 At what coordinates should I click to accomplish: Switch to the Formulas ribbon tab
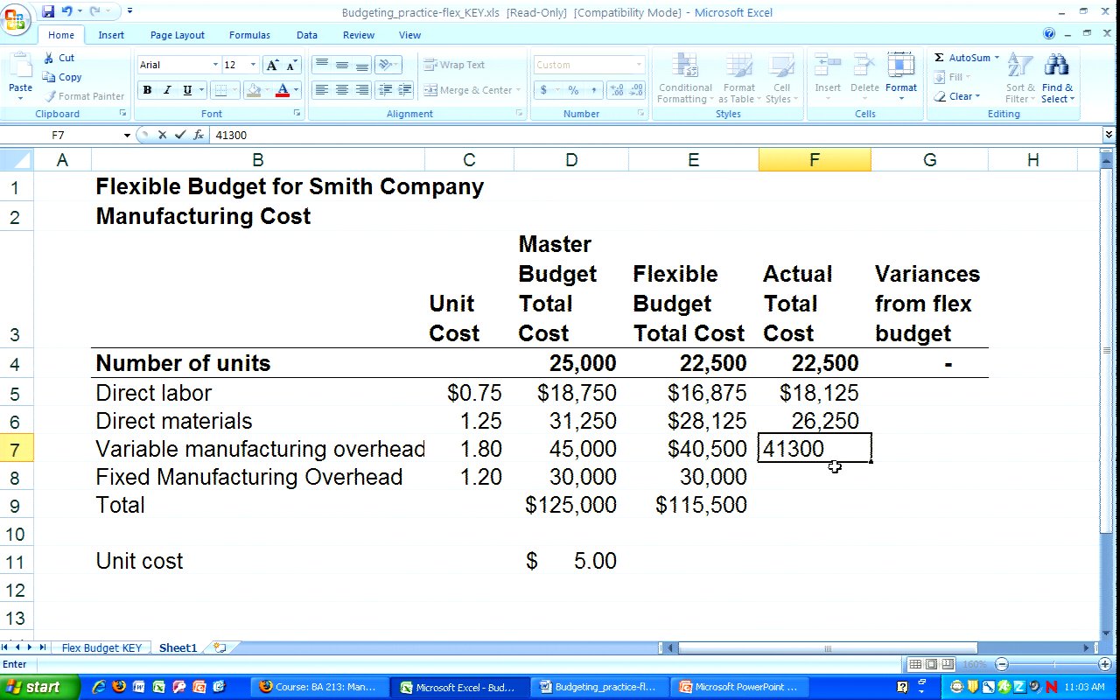click(x=249, y=35)
